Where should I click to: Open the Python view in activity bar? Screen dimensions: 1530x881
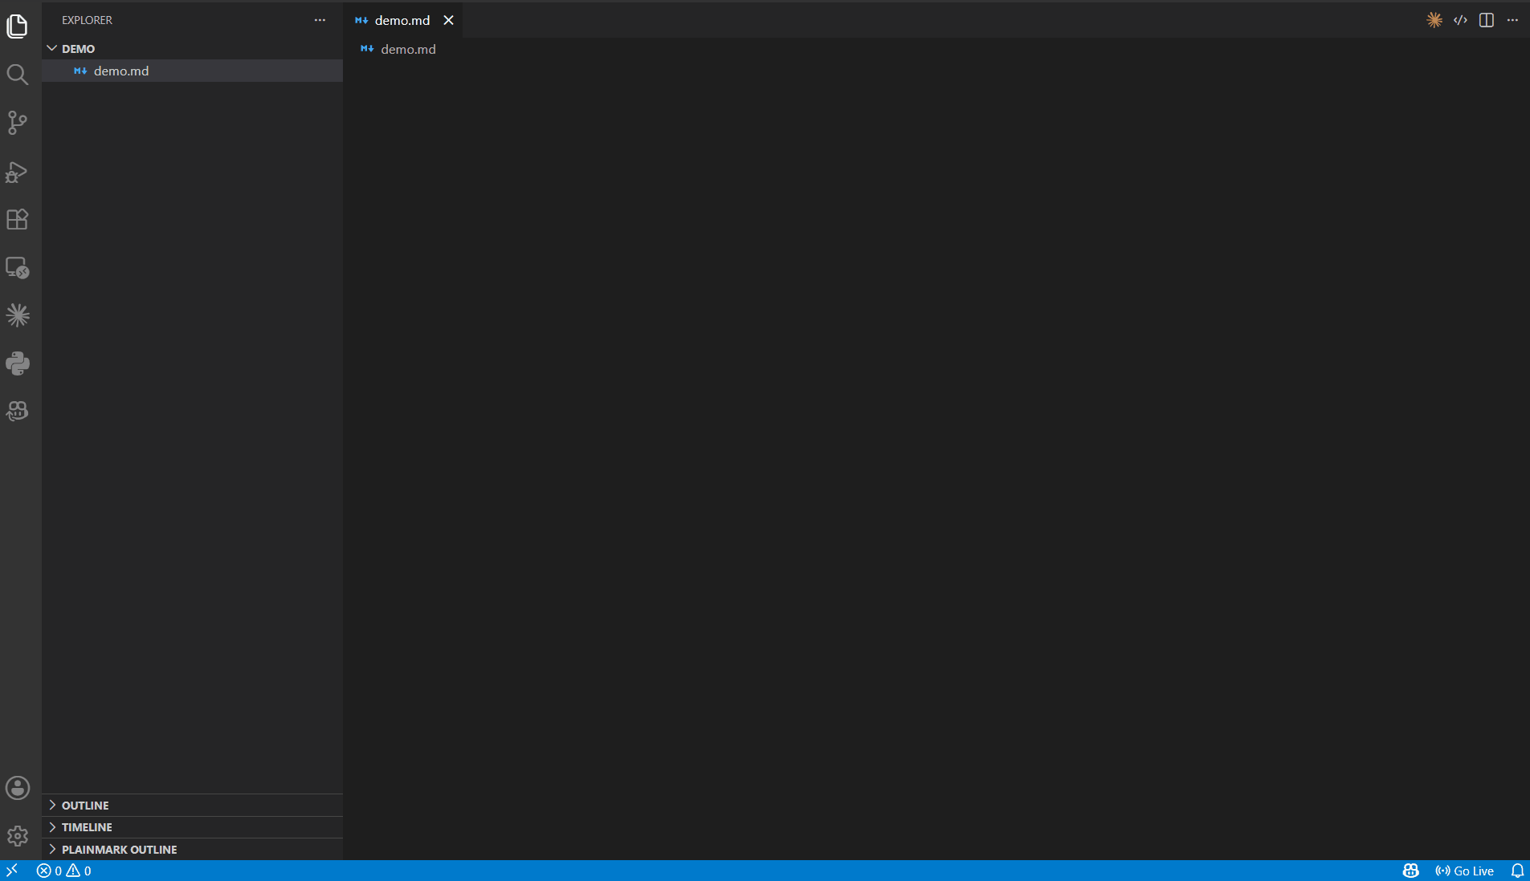pos(18,363)
